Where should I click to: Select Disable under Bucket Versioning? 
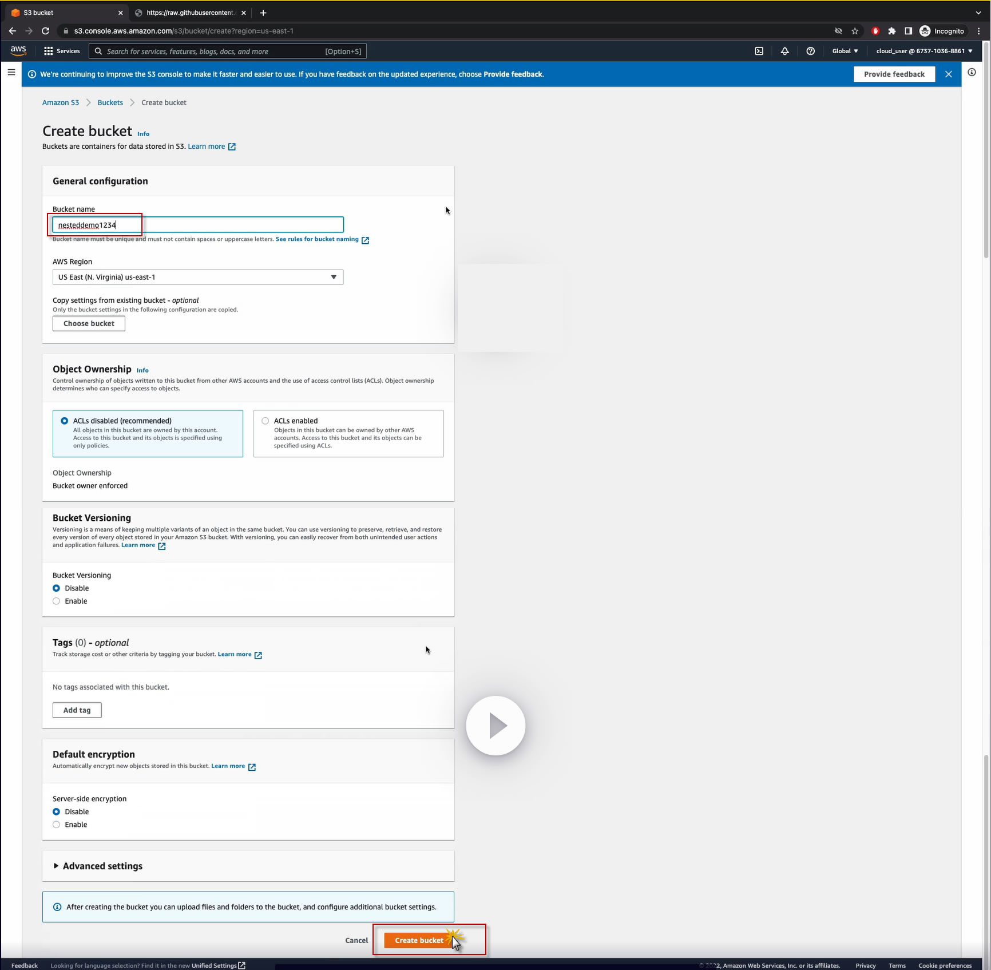point(56,588)
